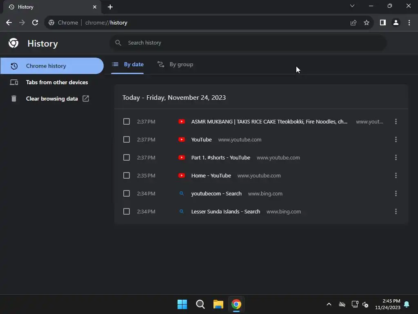This screenshot has height=314, width=418.
Task: Show hidden system tray icons
Action: coord(329,304)
